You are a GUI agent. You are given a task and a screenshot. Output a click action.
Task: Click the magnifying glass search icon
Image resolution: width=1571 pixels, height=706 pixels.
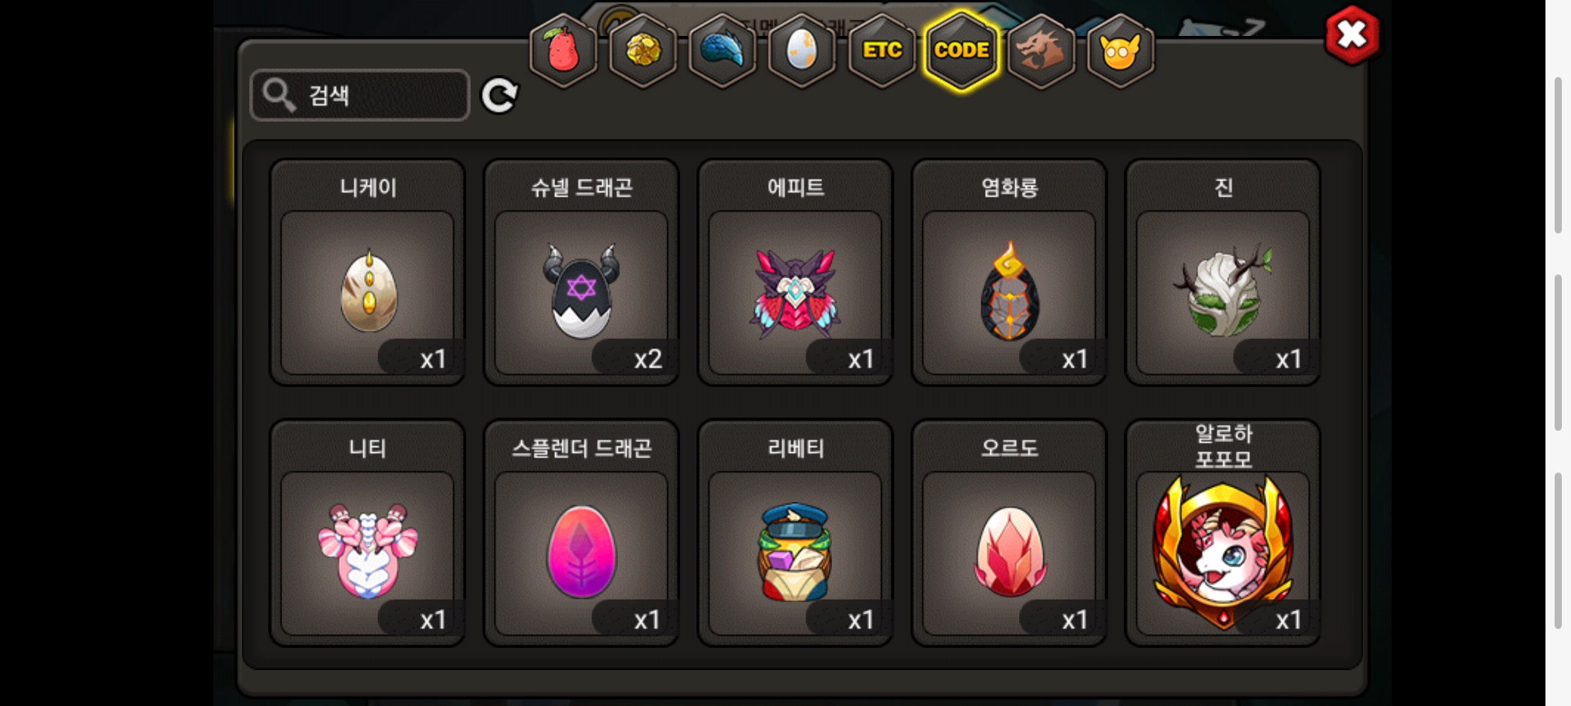(279, 95)
